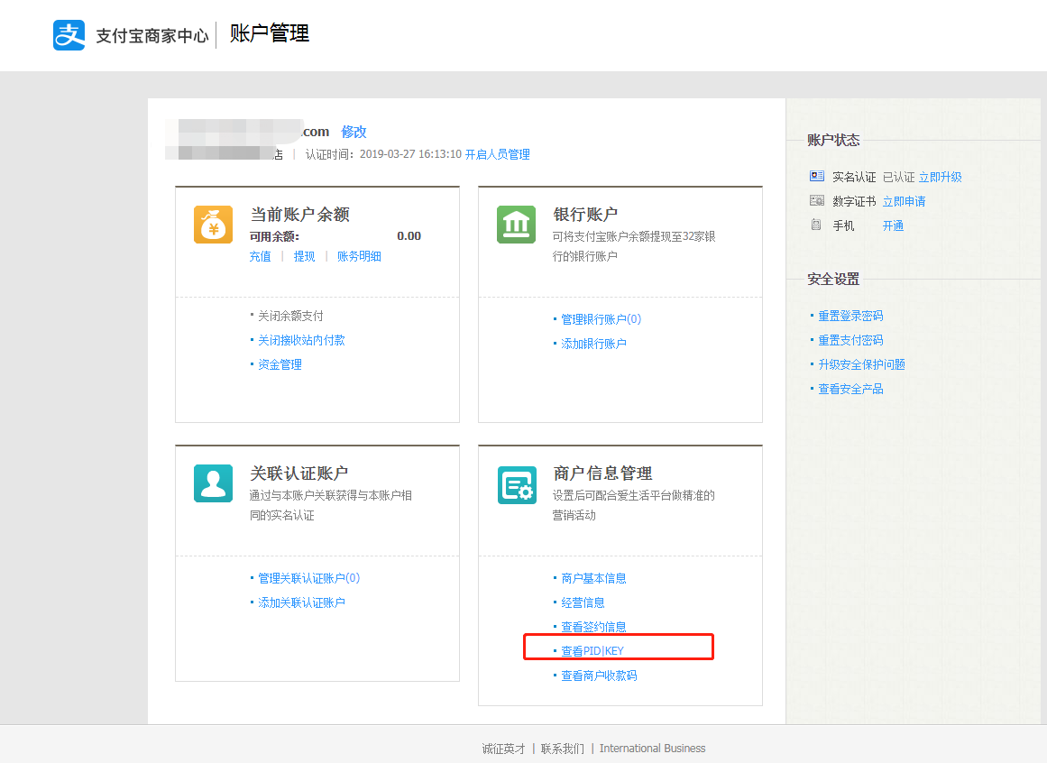Click 修改 next to the account email
Image resolution: width=1047 pixels, height=763 pixels.
tap(354, 132)
